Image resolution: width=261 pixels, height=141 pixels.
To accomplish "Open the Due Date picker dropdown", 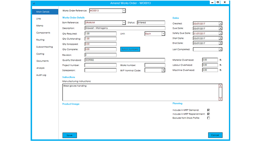I will click(220, 28).
